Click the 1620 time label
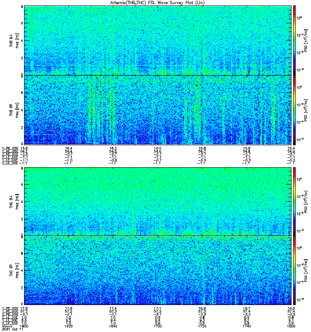The width and height of the screenshot is (311, 332). click(x=68, y=326)
